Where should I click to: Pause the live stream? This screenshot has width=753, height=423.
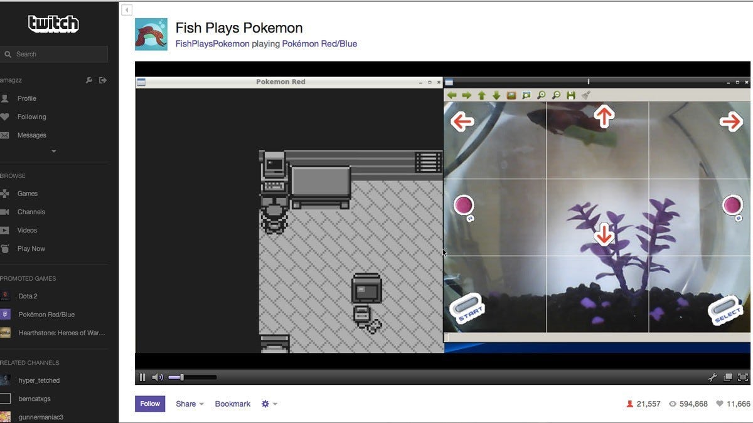click(x=142, y=377)
